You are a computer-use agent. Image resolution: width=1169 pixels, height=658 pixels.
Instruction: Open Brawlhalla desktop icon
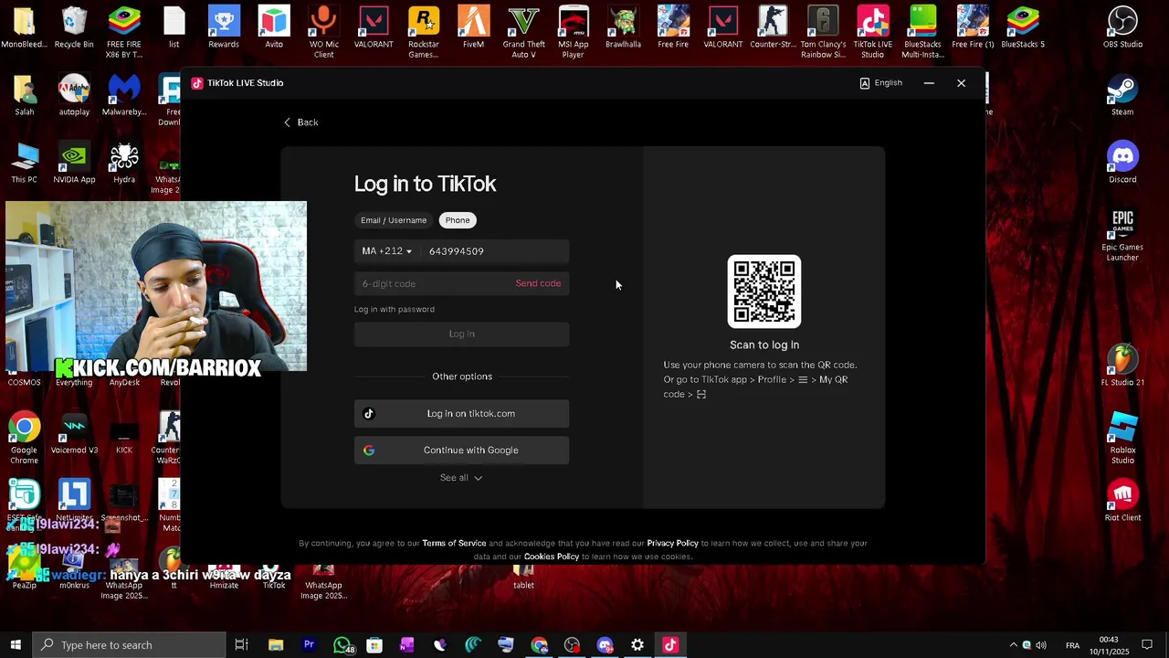coord(623,27)
